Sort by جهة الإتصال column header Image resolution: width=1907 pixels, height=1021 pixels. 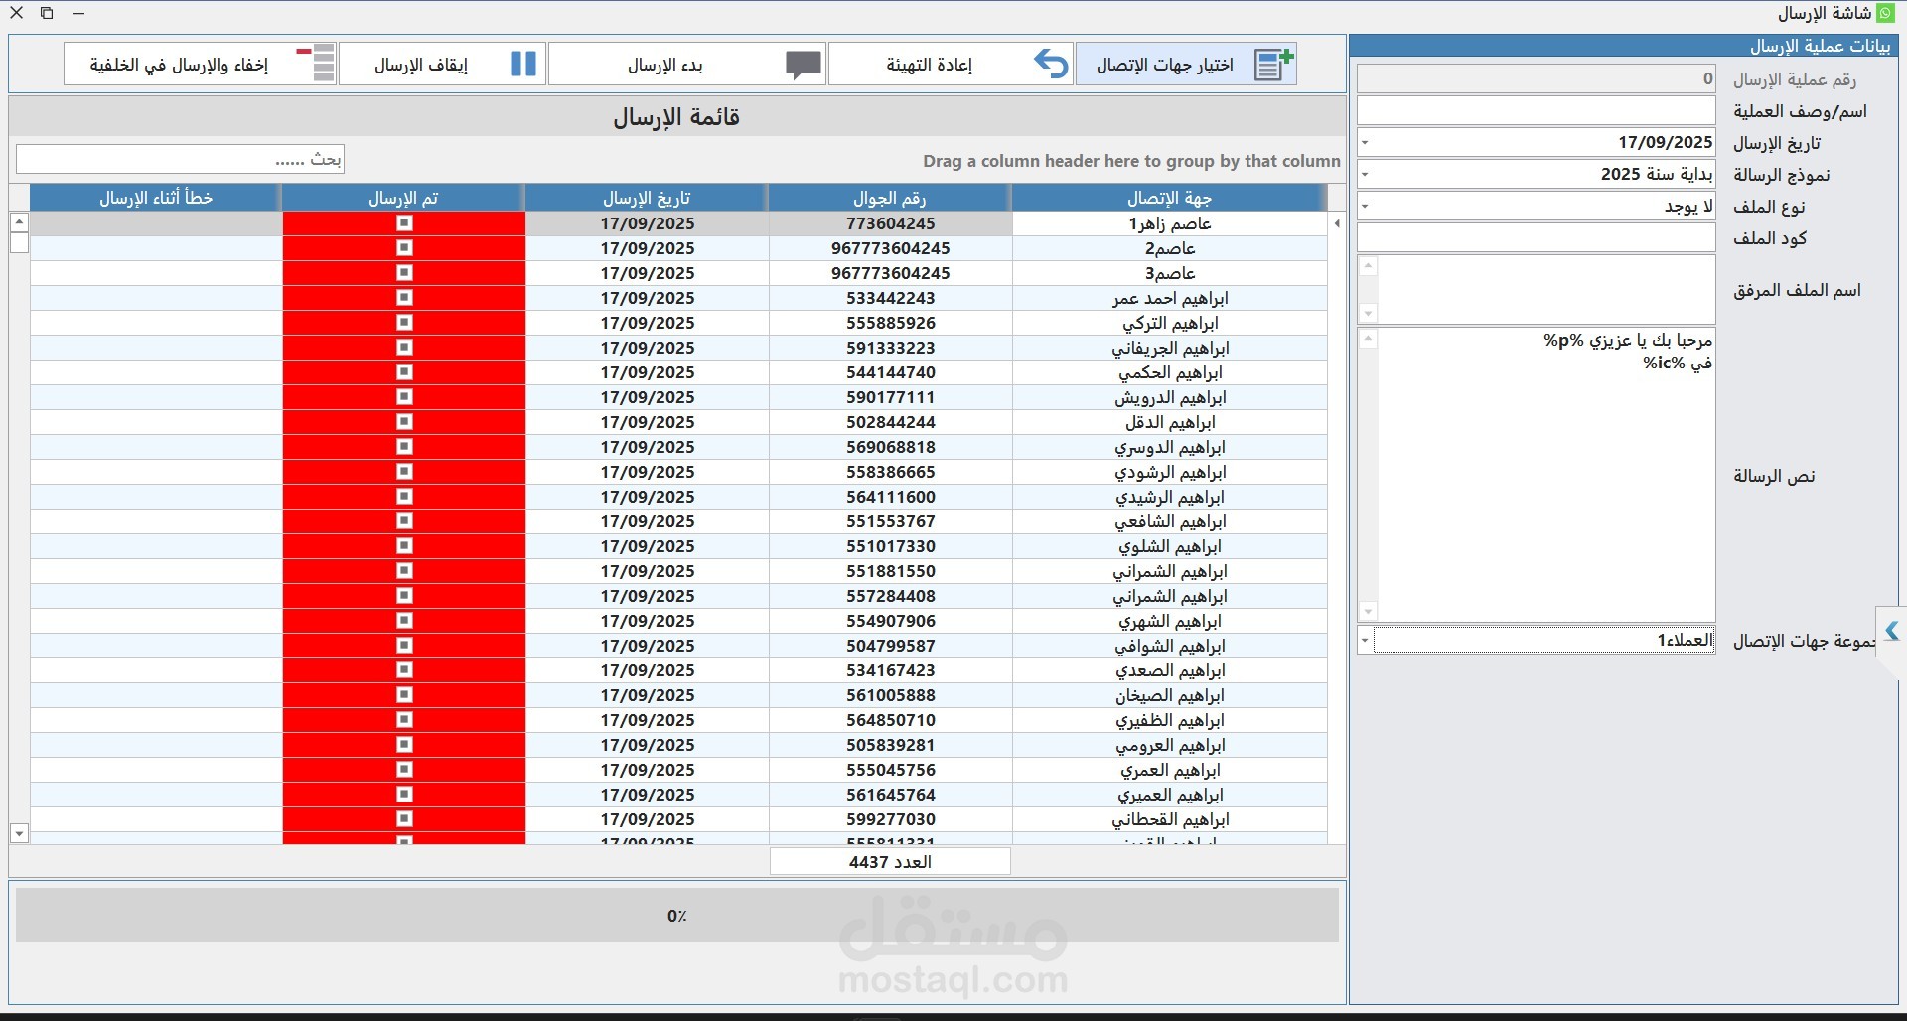[x=1169, y=198]
